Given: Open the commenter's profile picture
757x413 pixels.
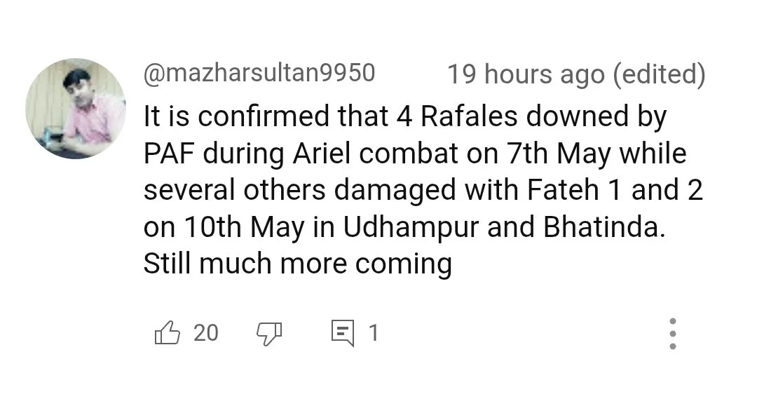Looking at the screenshot, I should tap(76, 109).
